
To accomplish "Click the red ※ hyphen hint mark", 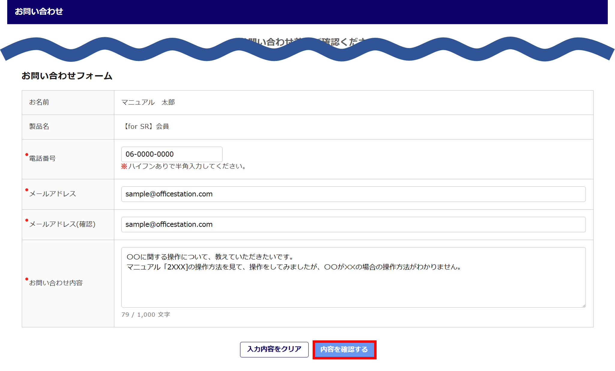I will (124, 166).
